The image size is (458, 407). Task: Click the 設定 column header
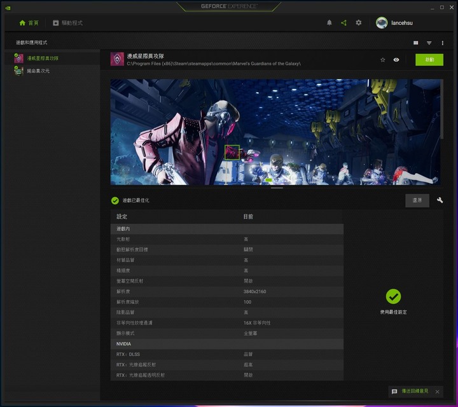pos(121,217)
